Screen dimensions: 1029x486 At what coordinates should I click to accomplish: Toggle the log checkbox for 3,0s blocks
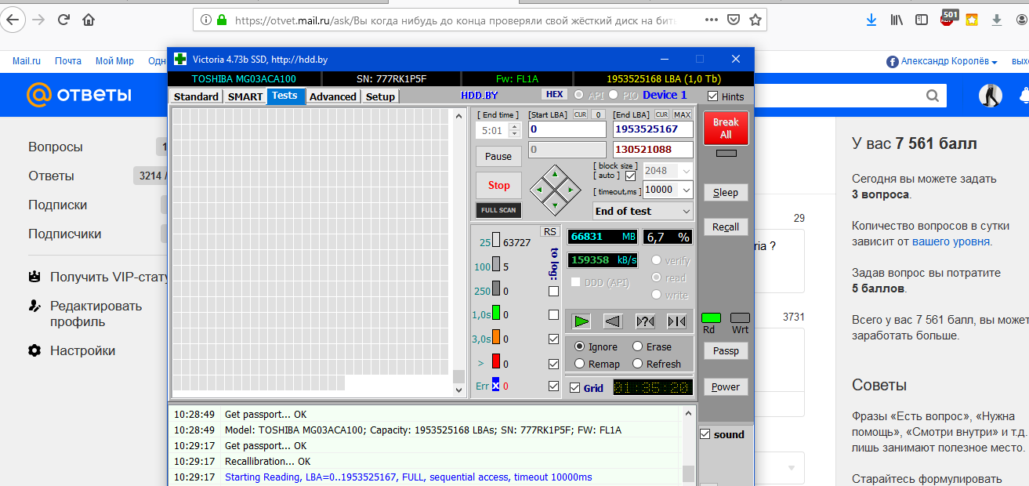click(x=554, y=339)
